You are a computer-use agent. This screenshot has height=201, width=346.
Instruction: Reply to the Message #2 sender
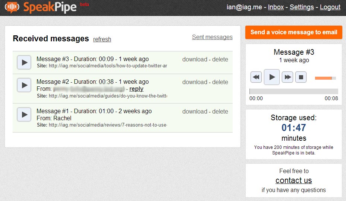(136, 89)
